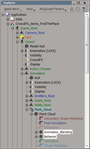Select Kinematics (LOCK) under Simulation

tap(48, 82)
